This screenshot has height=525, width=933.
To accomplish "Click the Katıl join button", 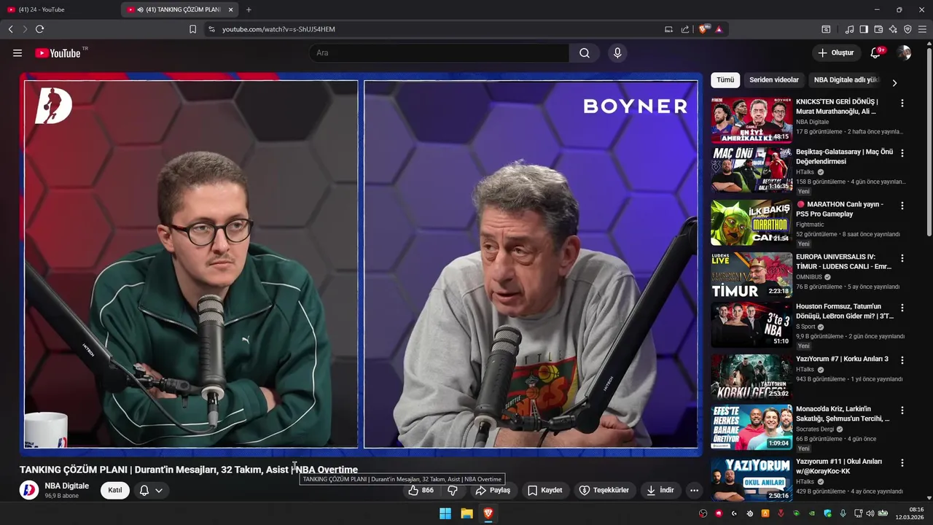I will (115, 490).
